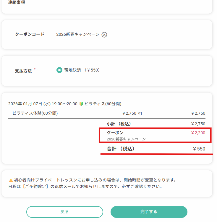217x222 pixels.
Task: Click the 連絡事項 heading
Action: [17, 2]
